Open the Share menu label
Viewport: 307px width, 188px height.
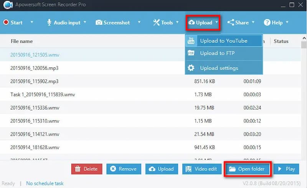(242, 23)
